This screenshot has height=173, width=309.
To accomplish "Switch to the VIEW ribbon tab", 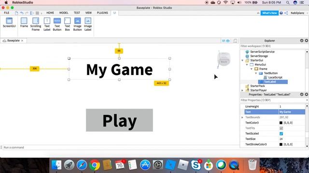I will click(x=88, y=13).
